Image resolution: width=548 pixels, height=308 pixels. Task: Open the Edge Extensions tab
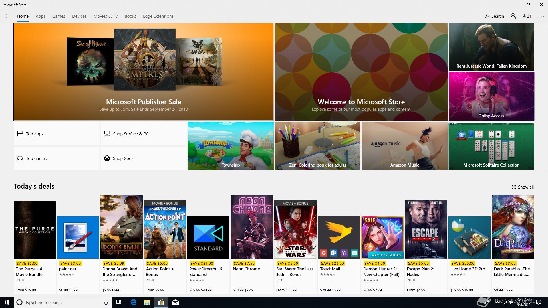point(158,16)
